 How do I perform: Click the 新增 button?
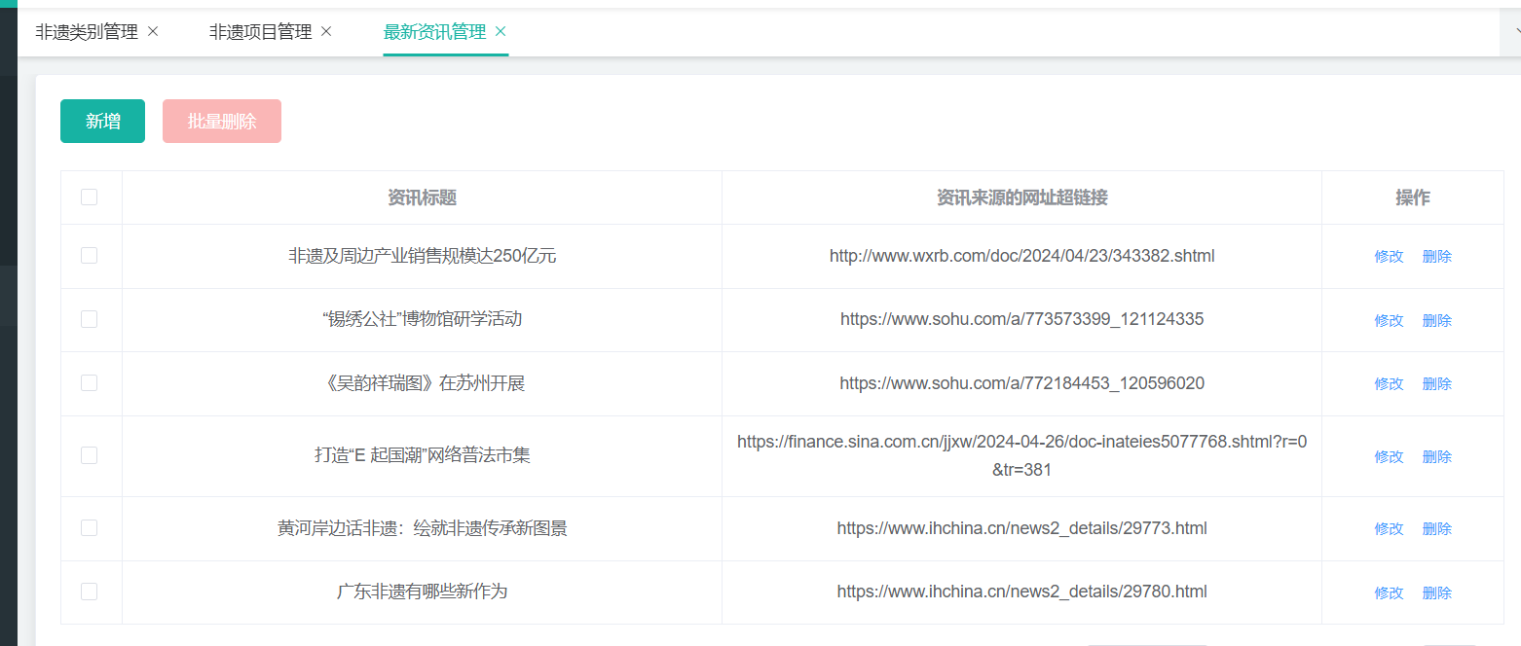click(x=102, y=122)
